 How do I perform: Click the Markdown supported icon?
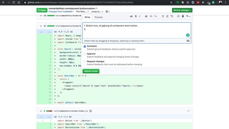point(188,41)
